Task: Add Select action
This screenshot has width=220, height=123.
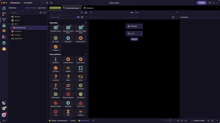Action: click(68, 78)
